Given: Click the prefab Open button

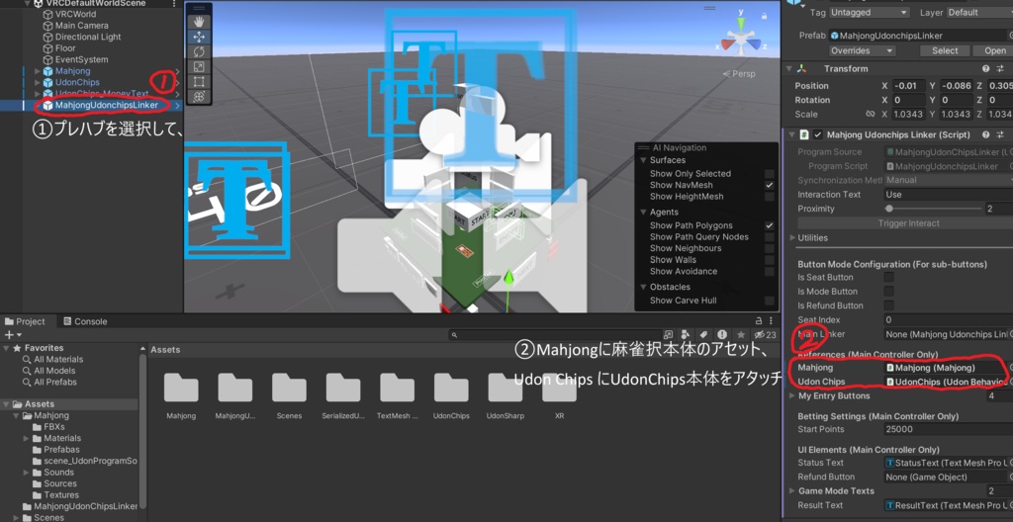Looking at the screenshot, I should [x=995, y=50].
